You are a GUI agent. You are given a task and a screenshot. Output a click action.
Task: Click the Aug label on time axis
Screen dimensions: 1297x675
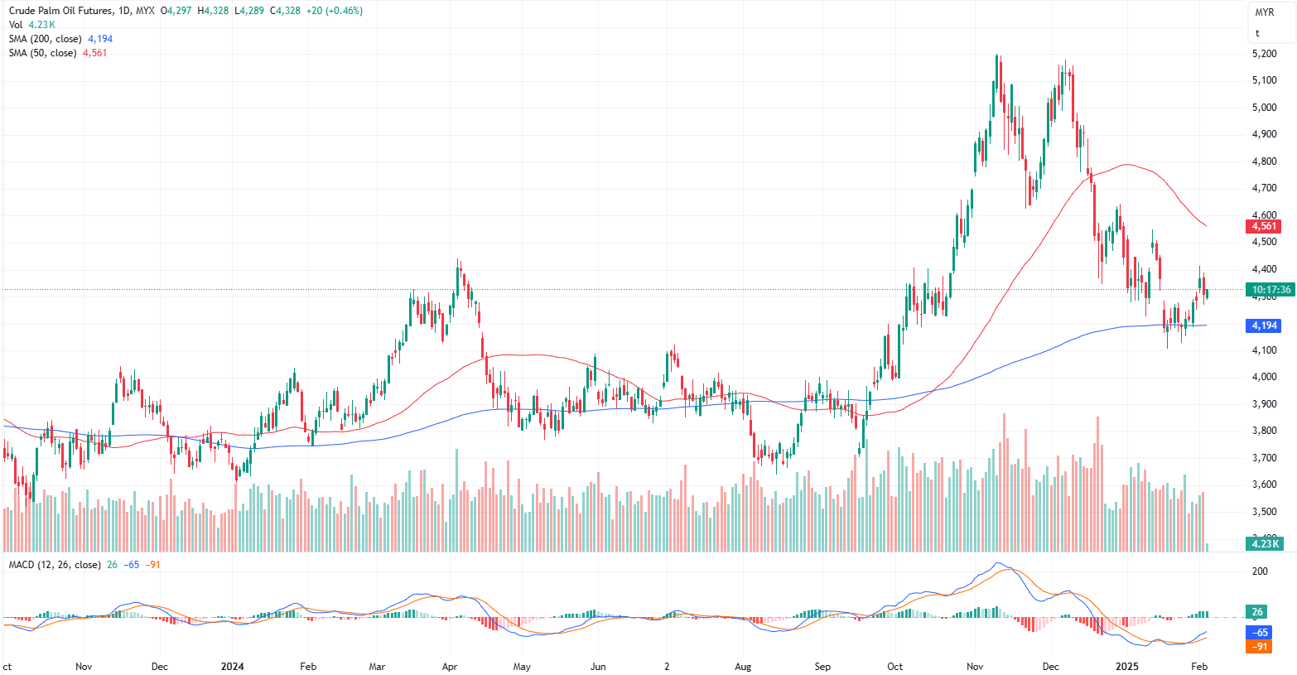click(x=743, y=666)
